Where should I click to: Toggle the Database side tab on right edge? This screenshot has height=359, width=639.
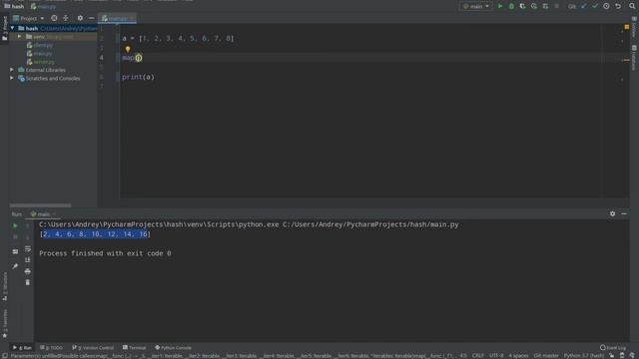634,58
